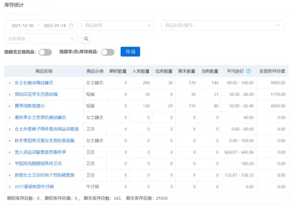
Task: Click the 9660.00 total value cell
Action: (278, 83)
